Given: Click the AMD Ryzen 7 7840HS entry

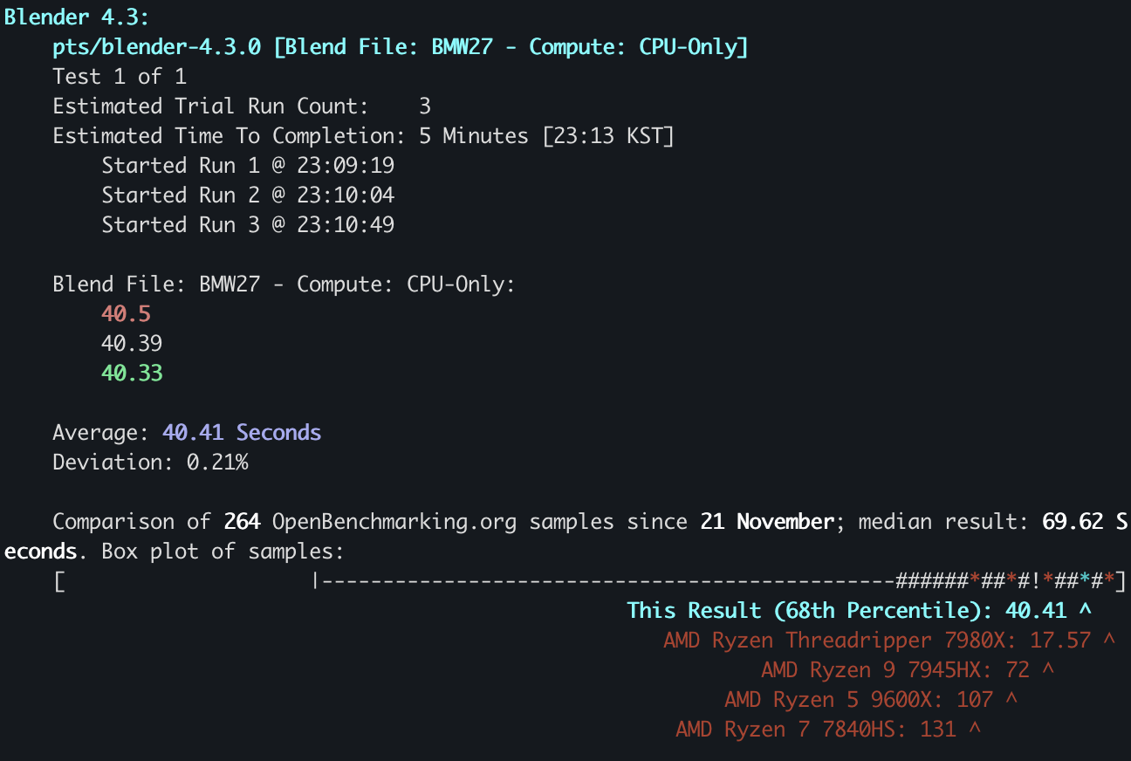Looking at the screenshot, I should (x=828, y=730).
